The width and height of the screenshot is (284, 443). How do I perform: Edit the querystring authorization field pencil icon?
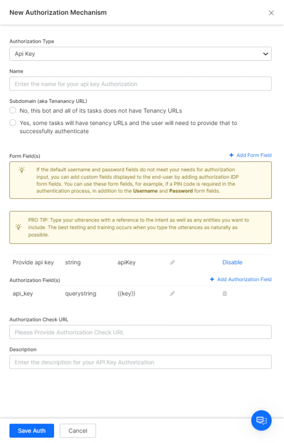pos(171,294)
